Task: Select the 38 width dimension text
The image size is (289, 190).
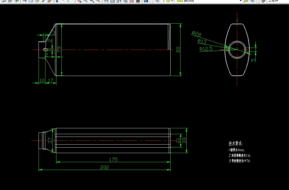Action: [184, 140]
